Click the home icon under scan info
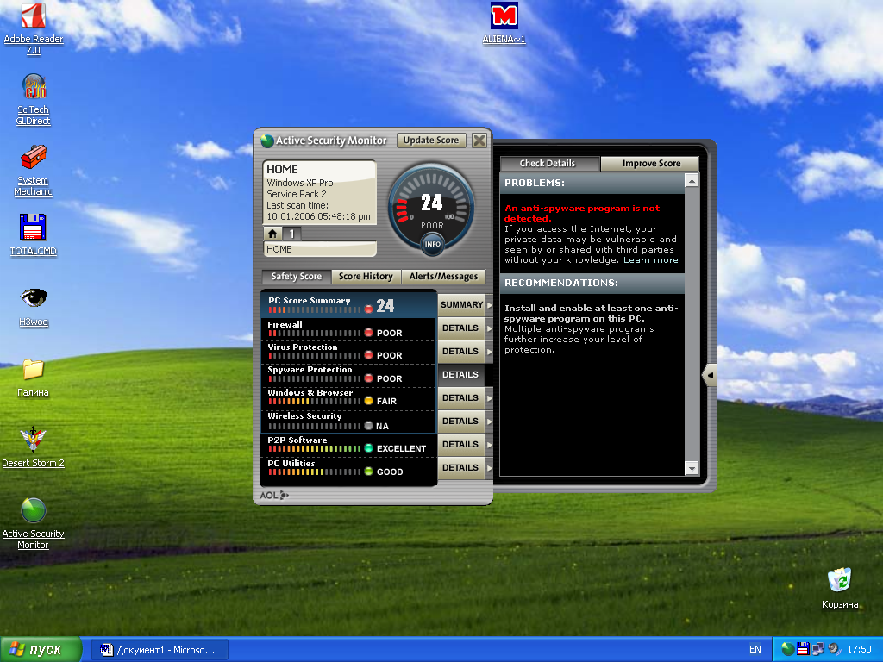This screenshot has height=662, width=883. [272, 234]
